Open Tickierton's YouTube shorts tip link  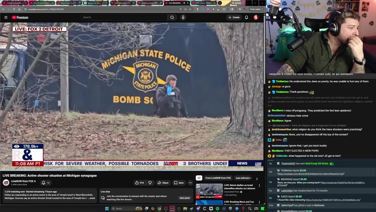[x=310, y=174]
